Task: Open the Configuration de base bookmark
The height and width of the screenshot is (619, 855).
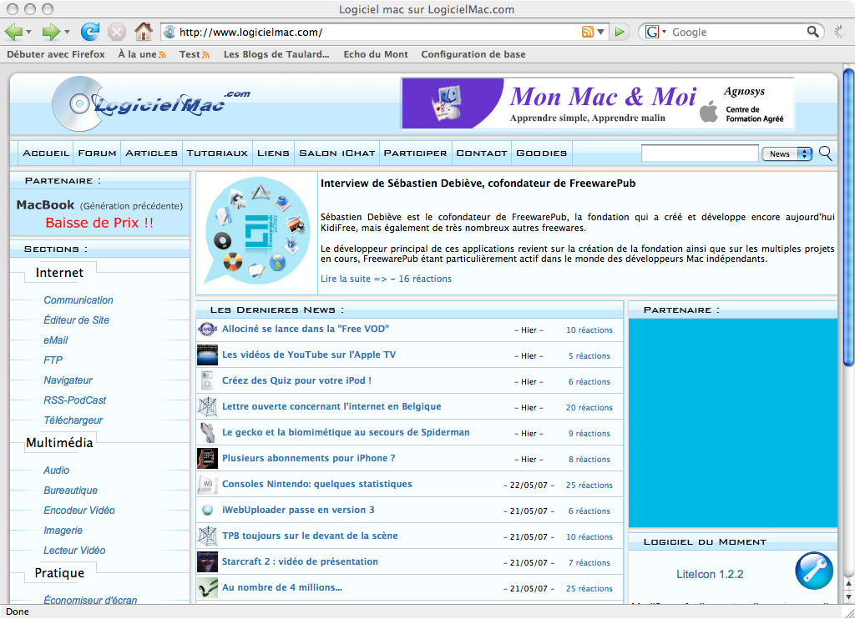Action: coord(473,54)
